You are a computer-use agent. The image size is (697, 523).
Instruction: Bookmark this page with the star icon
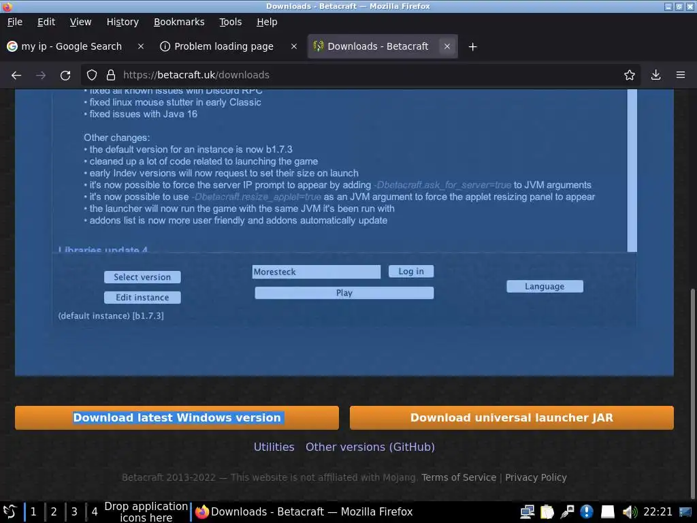coord(630,75)
